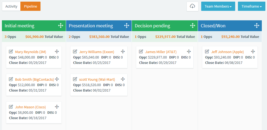Click the cloud download export icon
Screen dimensions: 267x130
click(193, 6)
